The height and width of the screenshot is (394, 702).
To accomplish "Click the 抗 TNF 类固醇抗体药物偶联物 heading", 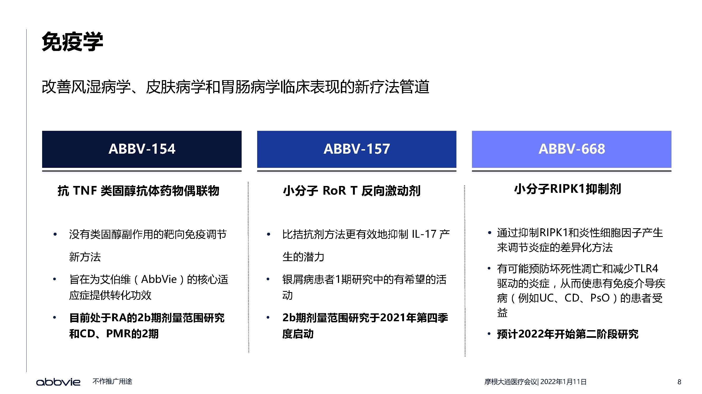I will (138, 190).
